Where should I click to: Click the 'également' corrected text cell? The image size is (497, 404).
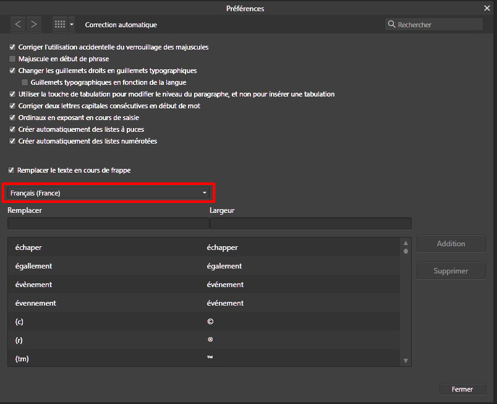(x=224, y=266)
